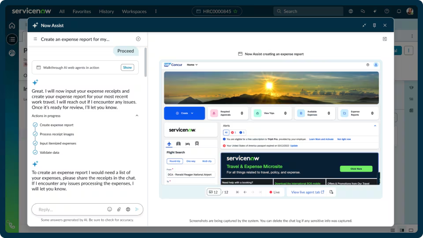Open the globe icon in top header
The height and width of the screenshot is (238, 423).
coord(351,11)
